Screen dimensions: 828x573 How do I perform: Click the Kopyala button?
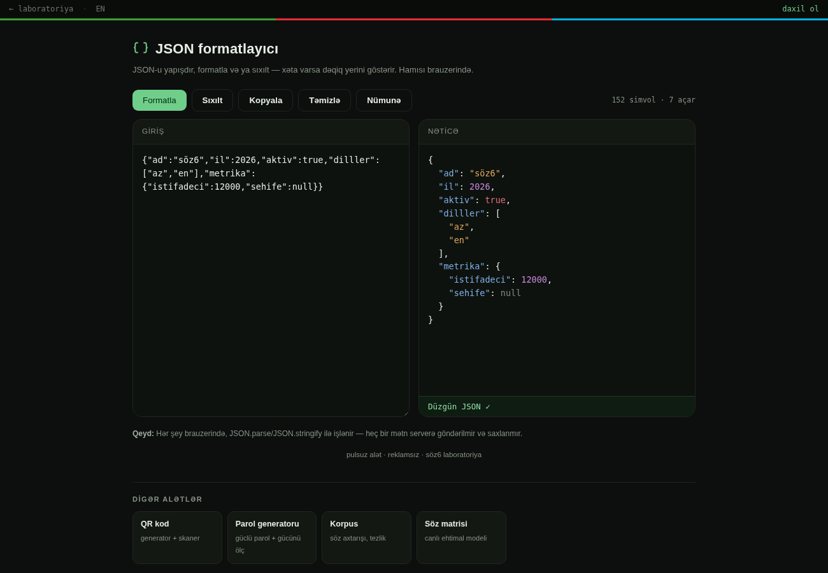266,100
